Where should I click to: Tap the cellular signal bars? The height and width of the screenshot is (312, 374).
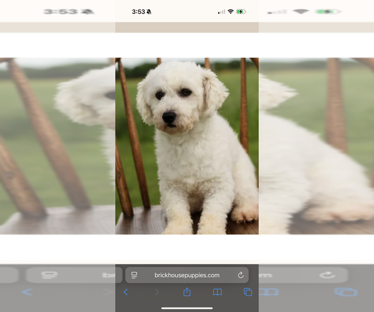click(x=221, y=12)
